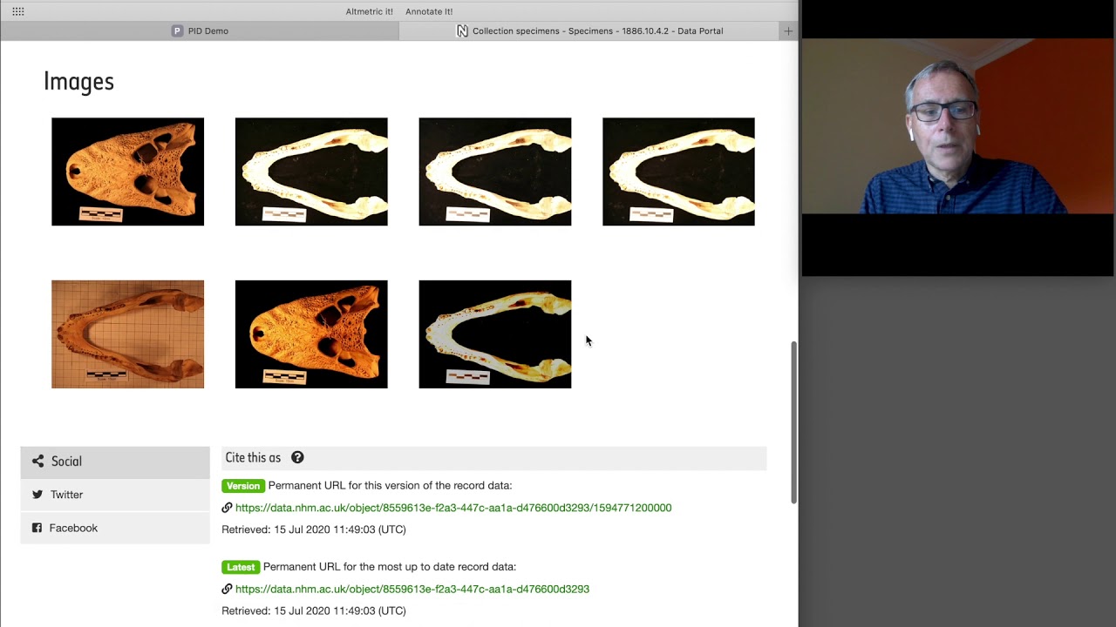Click the Cite this as help icon
The width and height of the screenshot is (1116, 627).
click(x=297, y=457)
